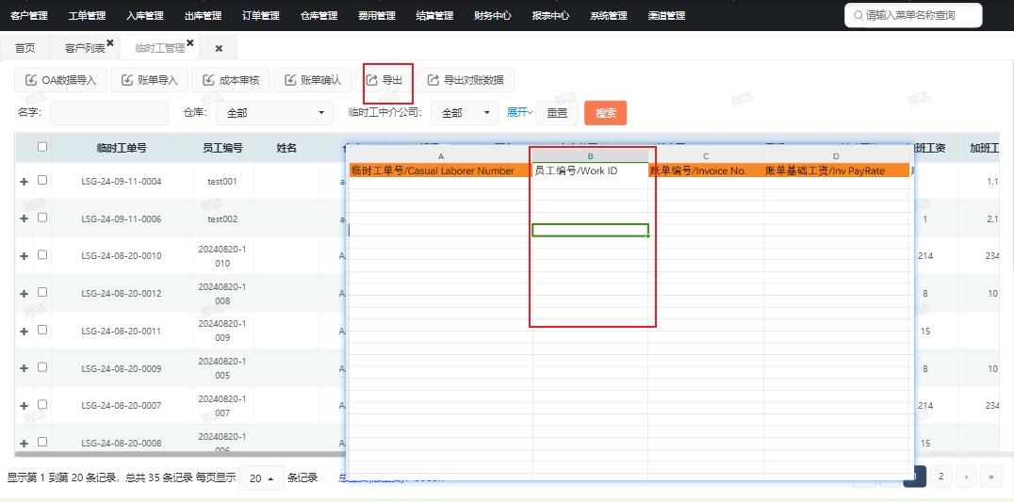Expand more filters with 展开

(x=519, y=112)
